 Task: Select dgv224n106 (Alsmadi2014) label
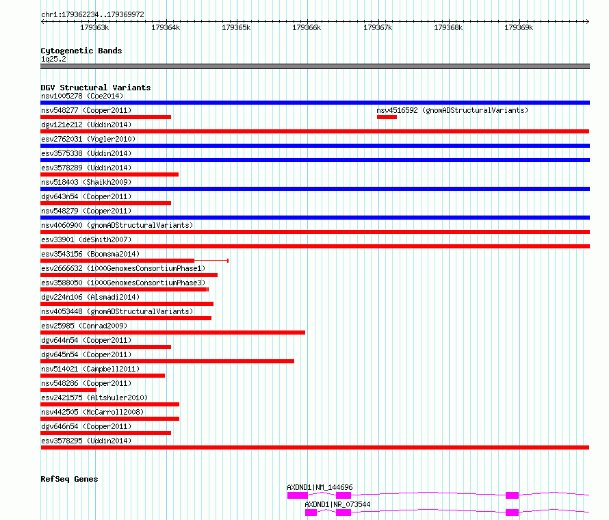(90, 297)
